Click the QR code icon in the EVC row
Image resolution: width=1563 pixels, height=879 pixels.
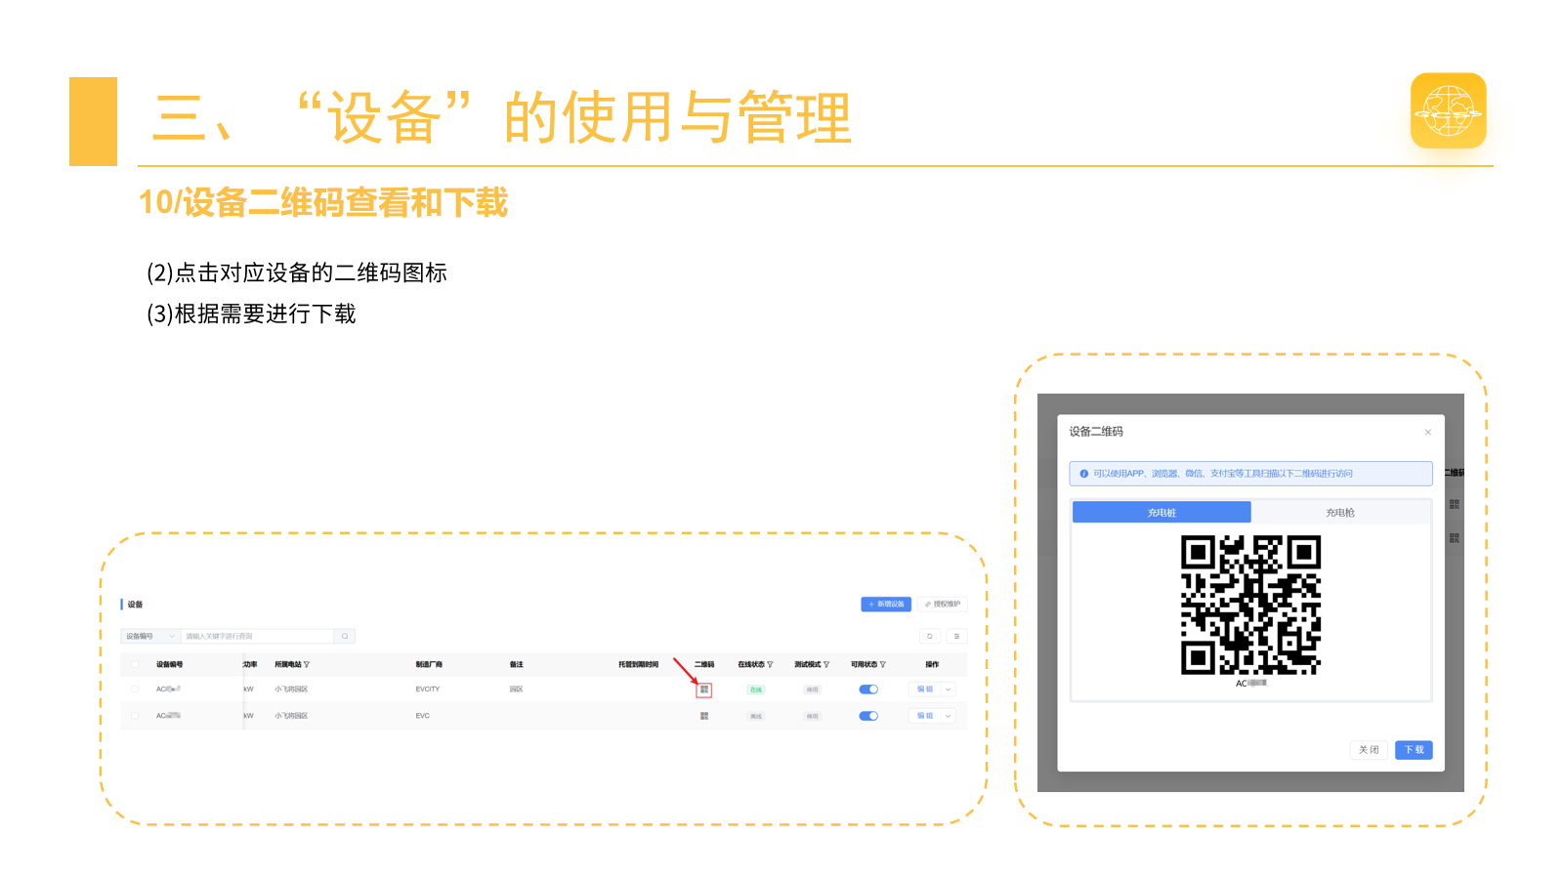point(704,716)
